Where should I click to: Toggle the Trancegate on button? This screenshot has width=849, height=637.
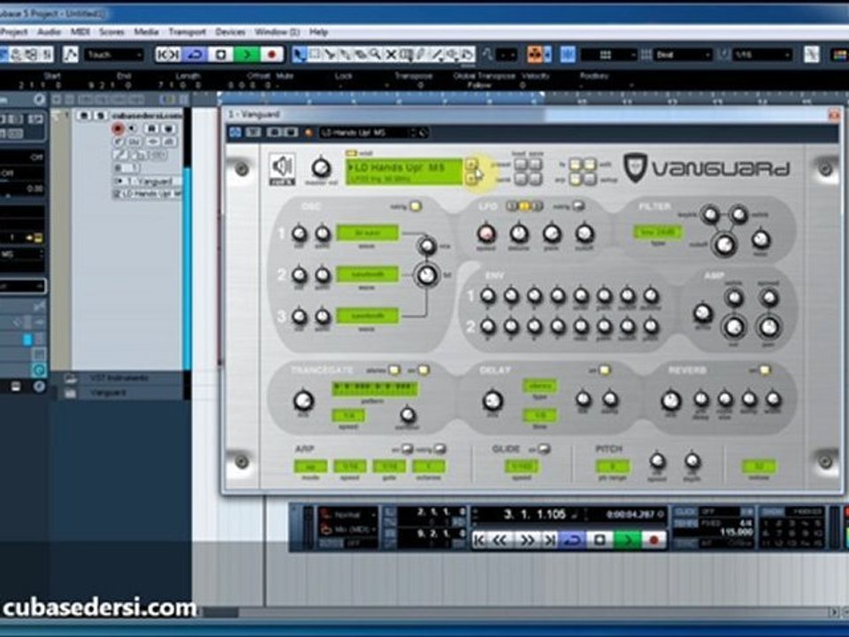coord(424,370)
